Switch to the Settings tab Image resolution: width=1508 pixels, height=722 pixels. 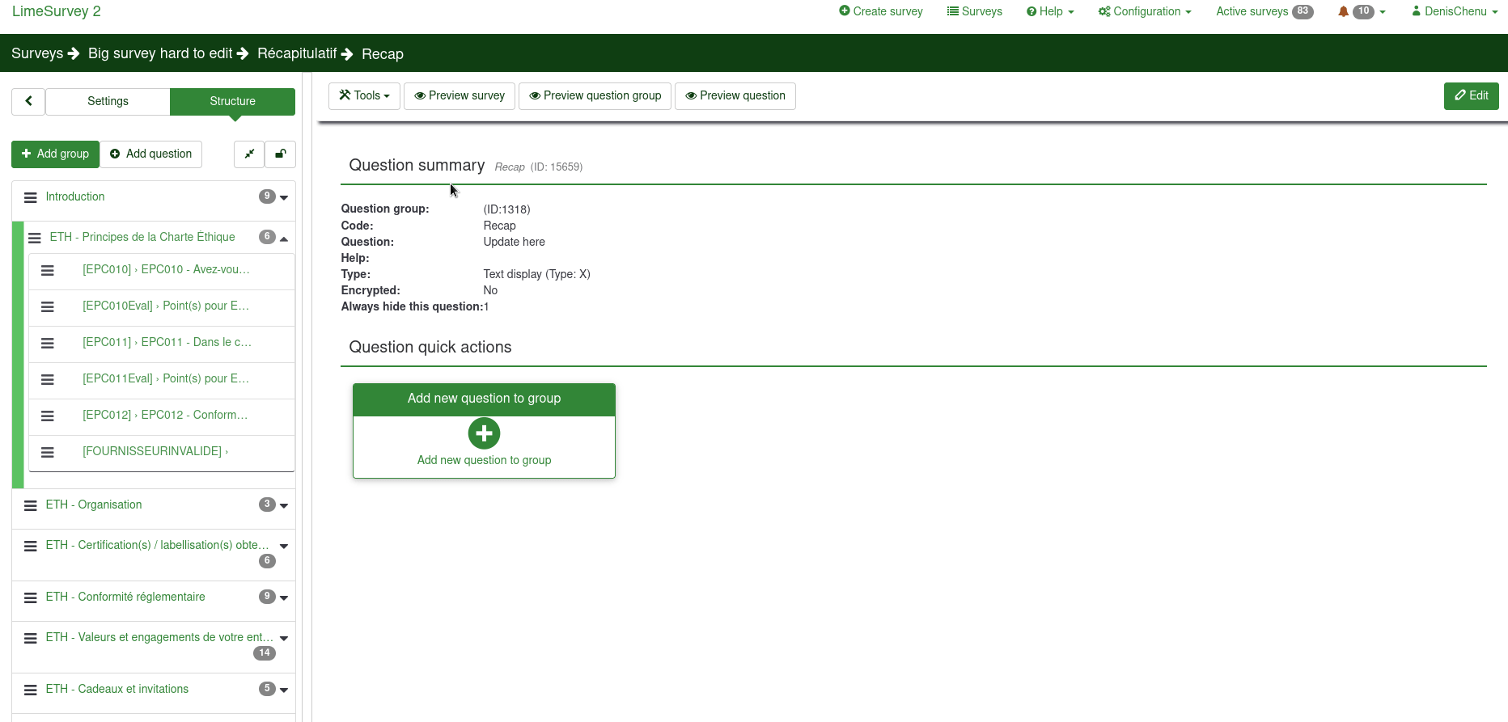click(108, 101)
